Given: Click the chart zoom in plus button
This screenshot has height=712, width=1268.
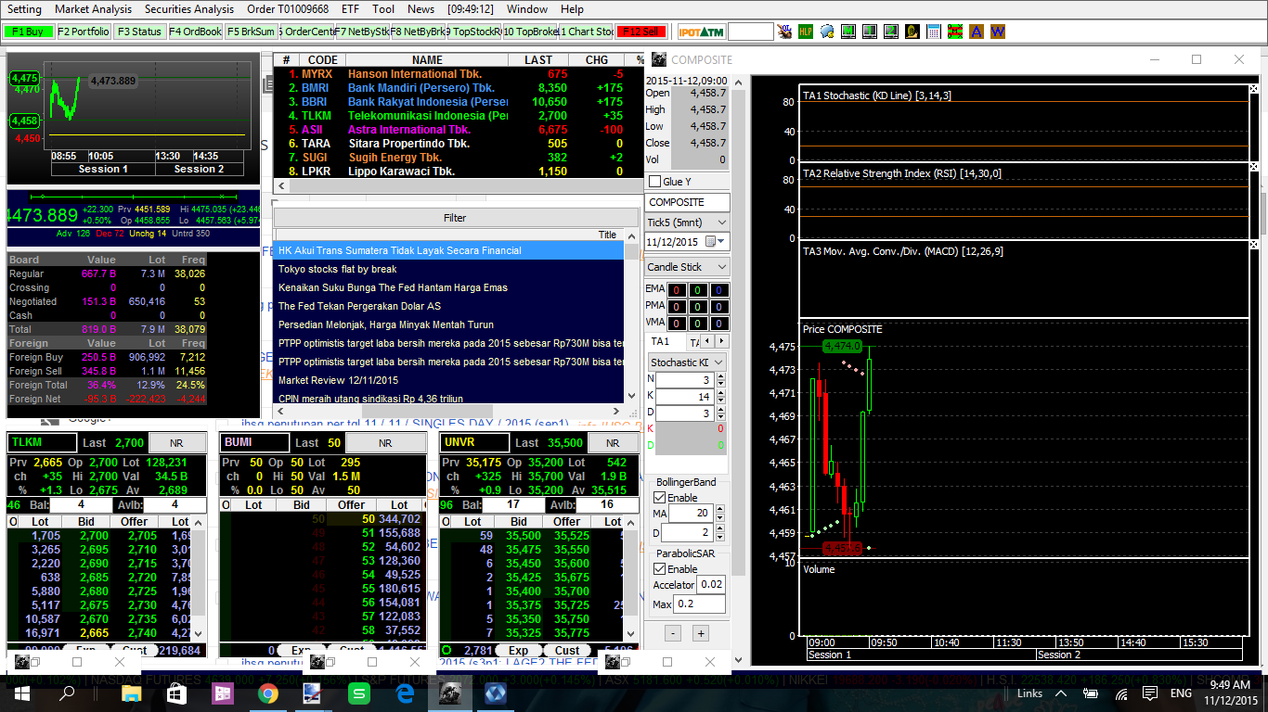Looking at the screenshot, I should click(x=701, y=633).
